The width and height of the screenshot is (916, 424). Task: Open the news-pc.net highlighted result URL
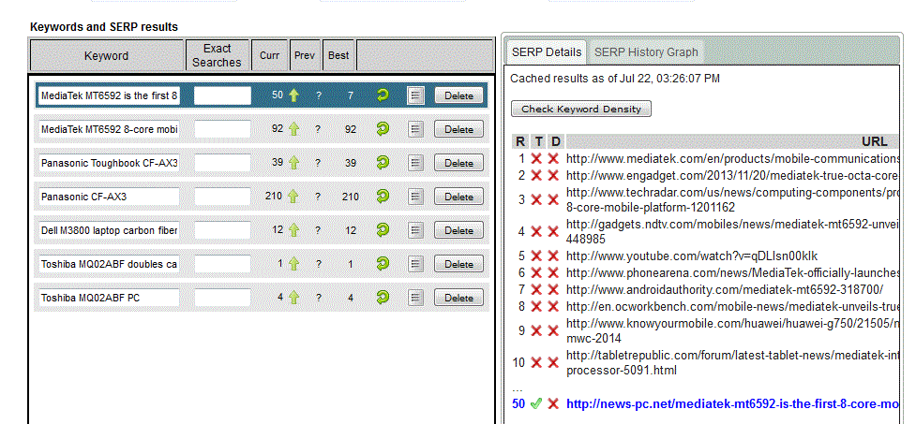pyautogui.click(x=732, y=403)
